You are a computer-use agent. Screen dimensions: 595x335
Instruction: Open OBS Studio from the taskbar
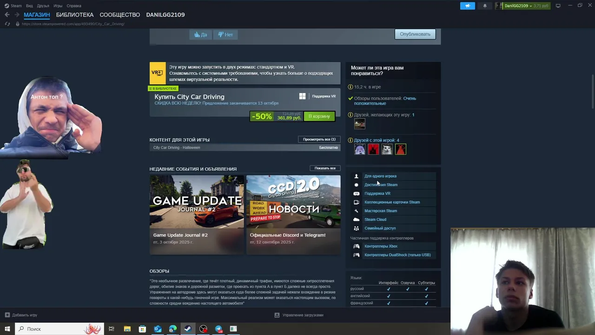click(203, 329)
